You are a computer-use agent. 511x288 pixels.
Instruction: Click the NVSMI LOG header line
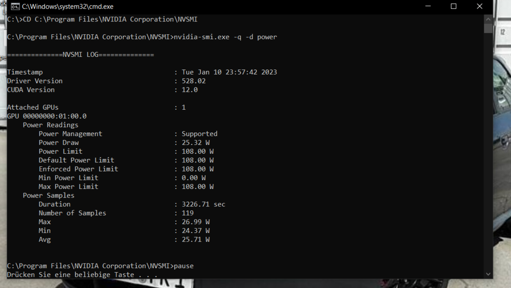click(80, 55)
